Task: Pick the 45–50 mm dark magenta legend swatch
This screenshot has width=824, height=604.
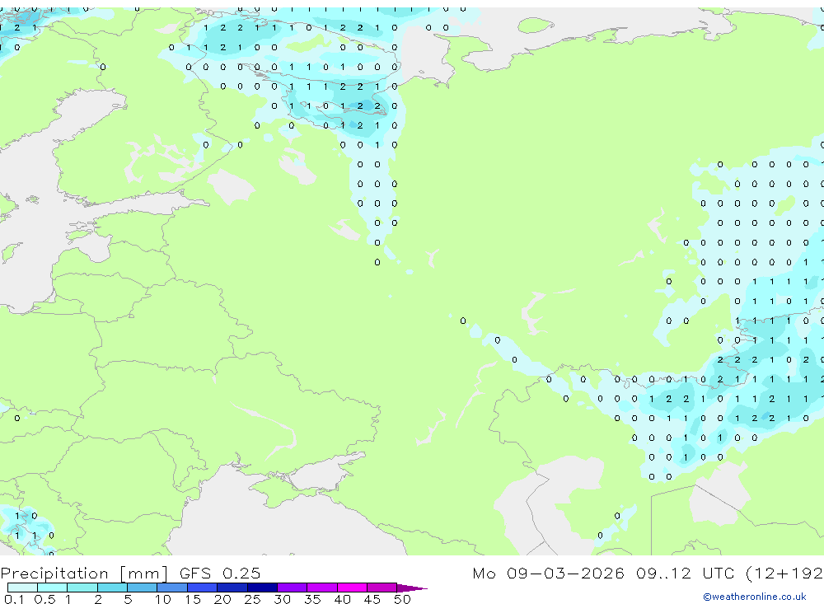Action: [x=382, y=588]
